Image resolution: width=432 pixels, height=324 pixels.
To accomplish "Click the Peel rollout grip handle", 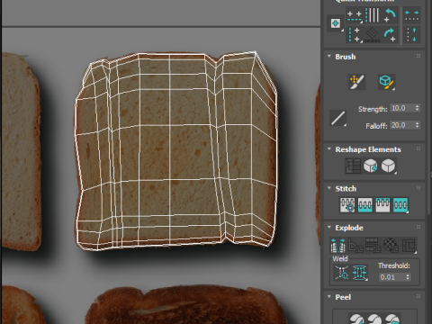I will (418, 297).
